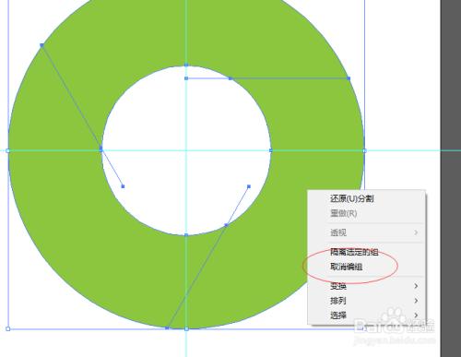461x357 pixels.
Task: Click the bounding box's right middle handle
Action: tap(364, 150)
